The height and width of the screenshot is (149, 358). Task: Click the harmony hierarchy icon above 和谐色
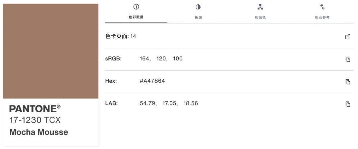pos(260,7)
